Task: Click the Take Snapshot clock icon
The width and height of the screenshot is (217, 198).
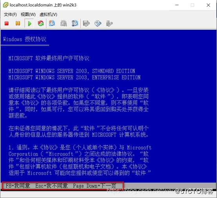Action: pyautogui.click(x=52, y=23)
